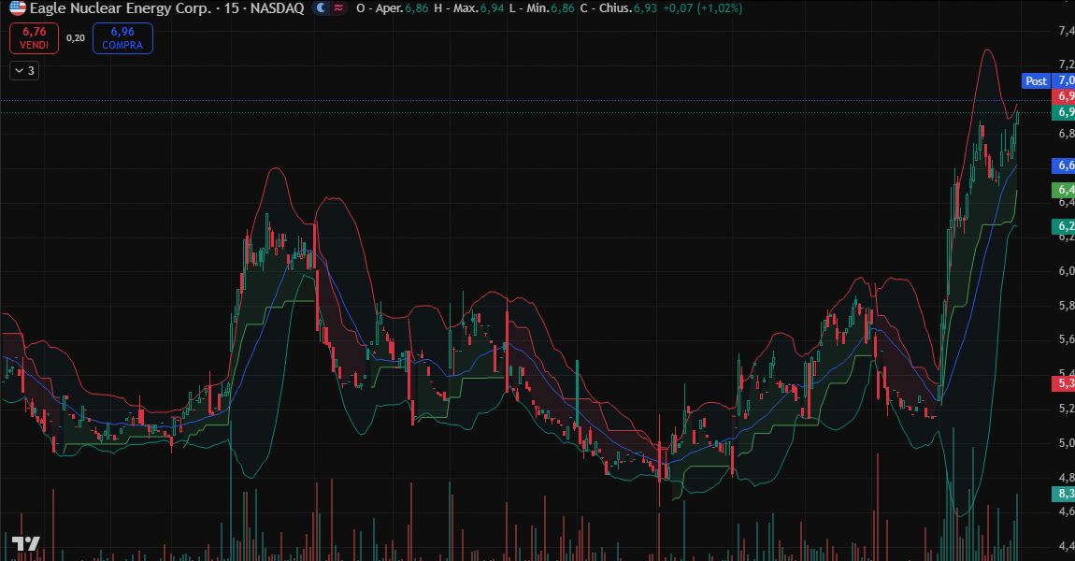Image resolution: width=1075 pixels, height=561 pixels.
Task: Expand the collapsed indicators legend showing 3
Action: click(24, 71)
